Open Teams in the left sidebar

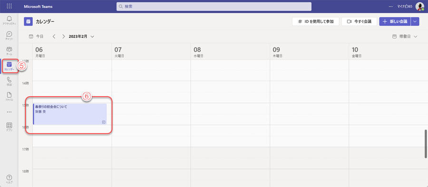point(10,51)
